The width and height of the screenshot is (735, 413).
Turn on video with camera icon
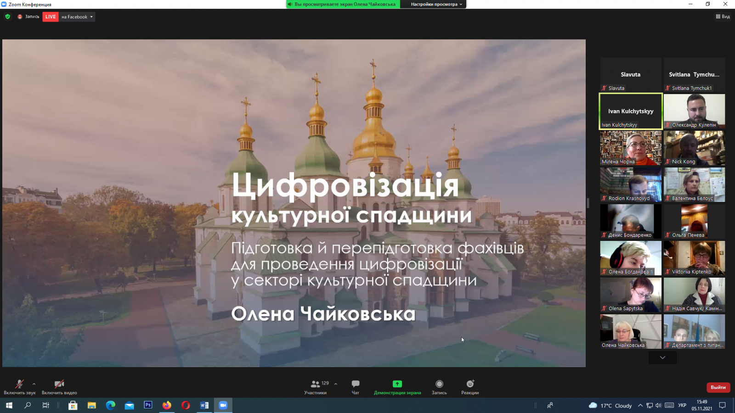pyautogui.click(x=59, y=384)
